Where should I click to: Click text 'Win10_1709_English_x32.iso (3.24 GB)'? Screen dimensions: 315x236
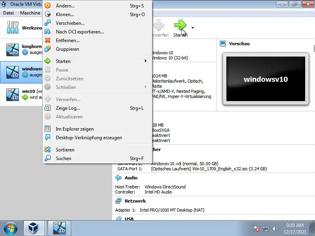tap(230, 169)
